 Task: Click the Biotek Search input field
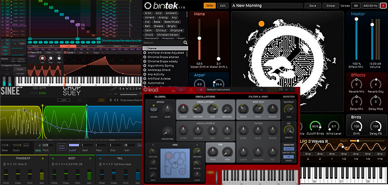163,43
